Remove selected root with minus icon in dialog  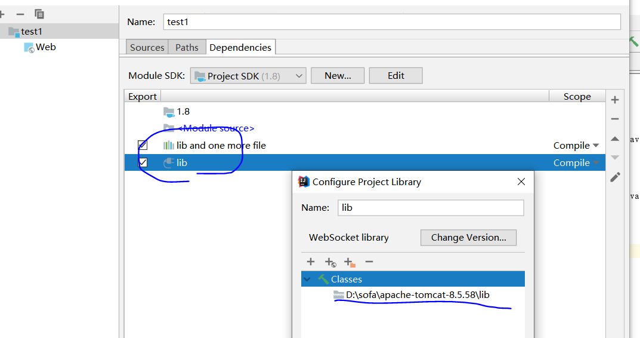click(x=369, y=262)
